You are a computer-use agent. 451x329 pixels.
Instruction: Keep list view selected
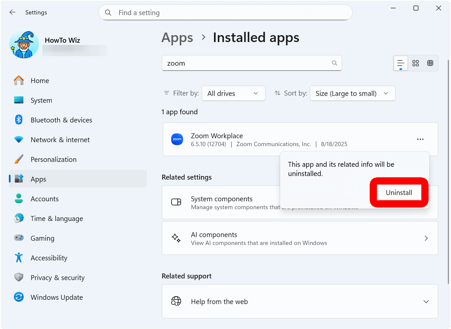[401, 63]
